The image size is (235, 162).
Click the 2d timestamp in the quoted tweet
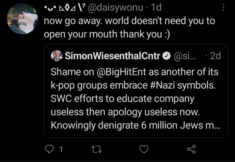[x=215, y=56]
